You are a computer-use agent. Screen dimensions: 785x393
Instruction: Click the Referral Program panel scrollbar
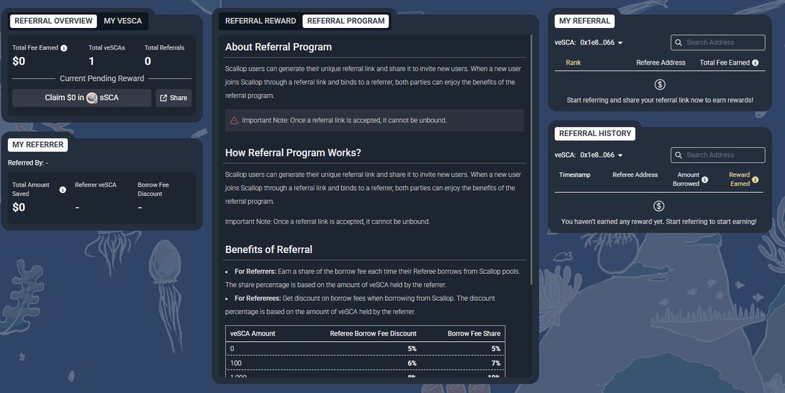tap(532, 160)
